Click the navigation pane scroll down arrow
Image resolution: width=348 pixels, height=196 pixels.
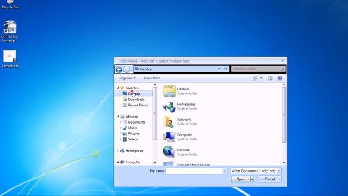pyautogui.click(x=154, y=163)
